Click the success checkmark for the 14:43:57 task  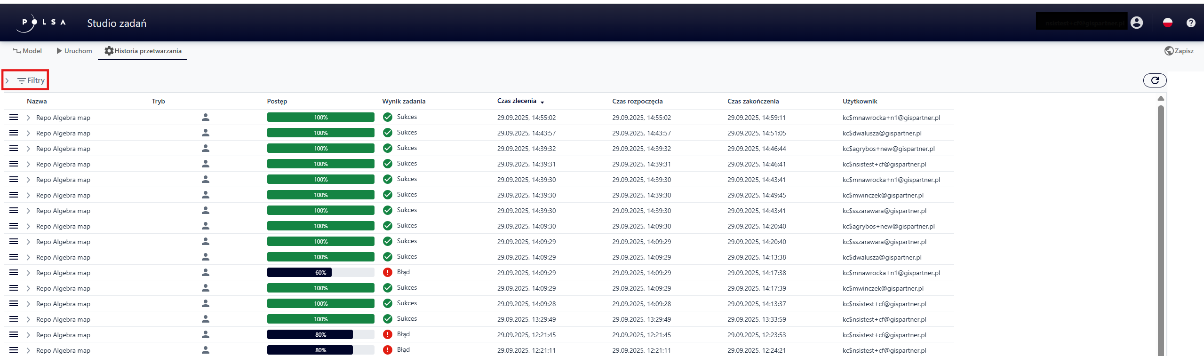tap(387, 133)
